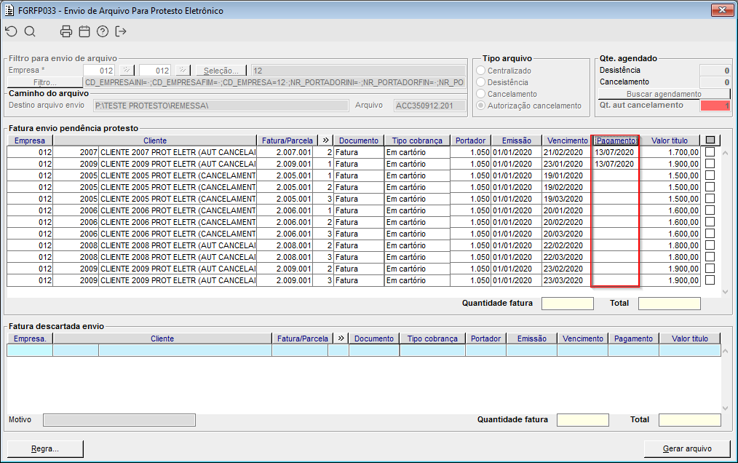738x463 pixels.
Task: Open the calendar icon in toolbar
Action: [84, 31]
